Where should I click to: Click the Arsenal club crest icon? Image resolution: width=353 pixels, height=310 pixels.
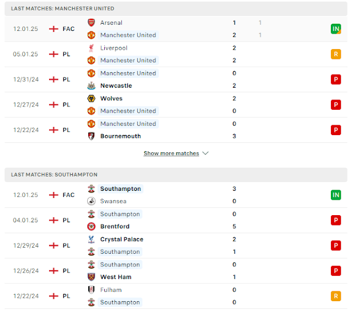coord(91,23)
